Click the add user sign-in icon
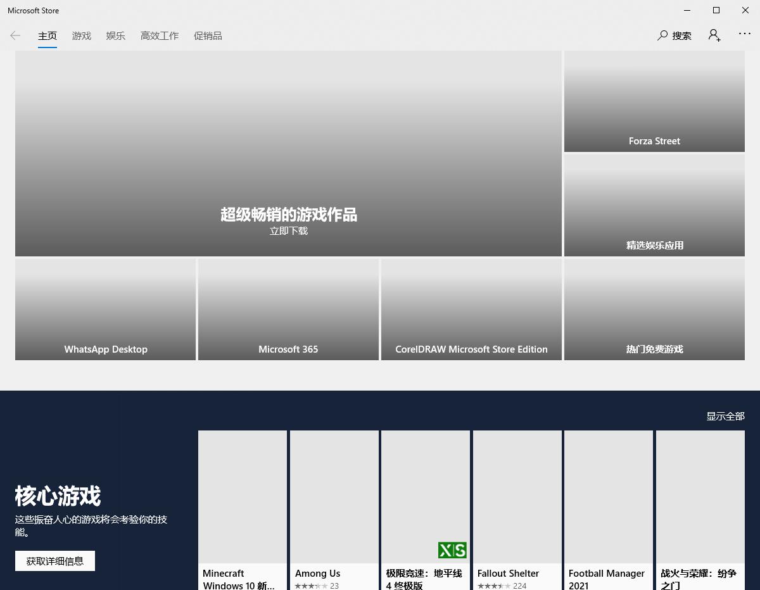The width and height of the screenshot is (760, 590). (714, 35)
